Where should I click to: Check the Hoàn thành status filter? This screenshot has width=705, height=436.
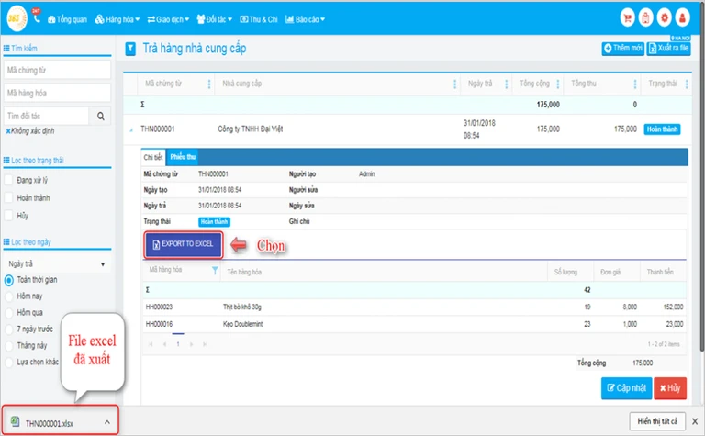[x=8, y=197]
